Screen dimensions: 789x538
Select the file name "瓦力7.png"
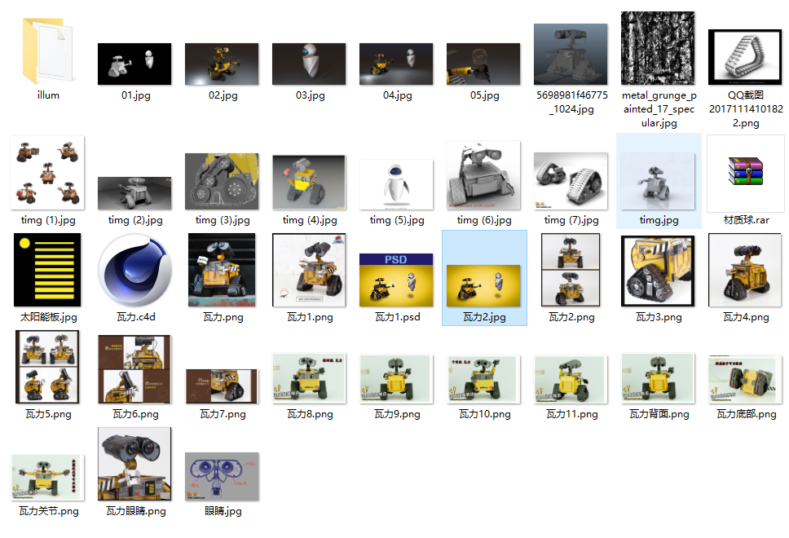pyautogui.click(x=223, y=414)
